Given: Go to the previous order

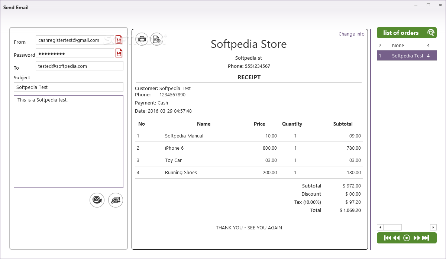Looking at the screenshot, I should [397, 238].
